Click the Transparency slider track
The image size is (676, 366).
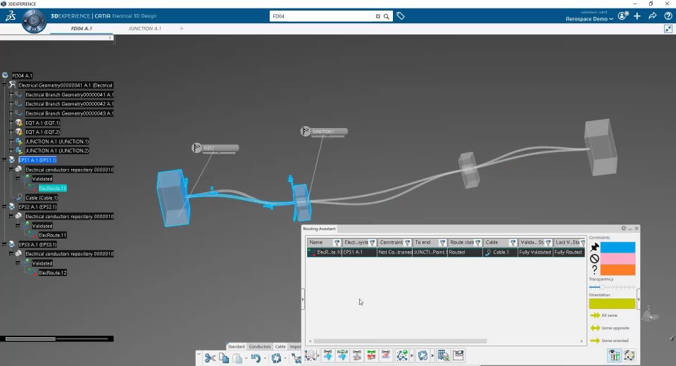pos(612,287)
